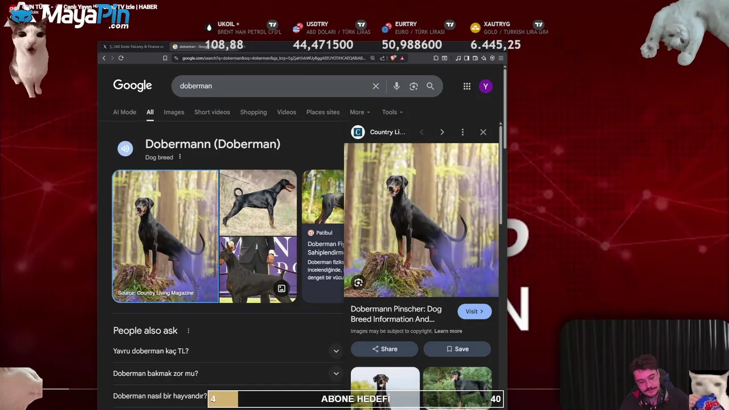Open the browser extensions puzzle icon
Screen dimensions: 729x410
pos(436,58)
